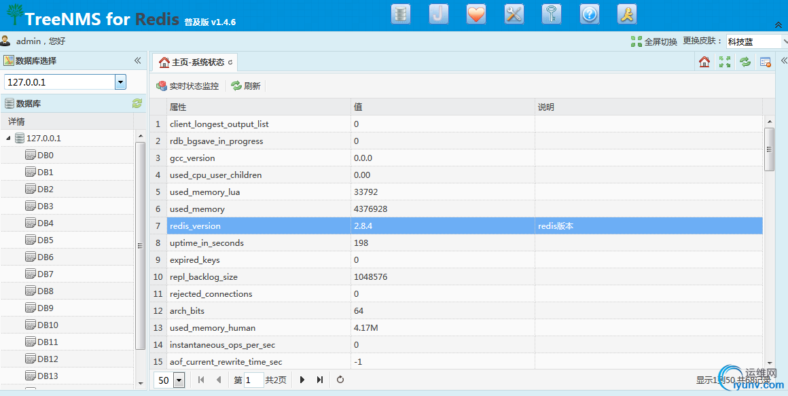
Task: Click the gcc_version property cell
Action: (259, 158)
